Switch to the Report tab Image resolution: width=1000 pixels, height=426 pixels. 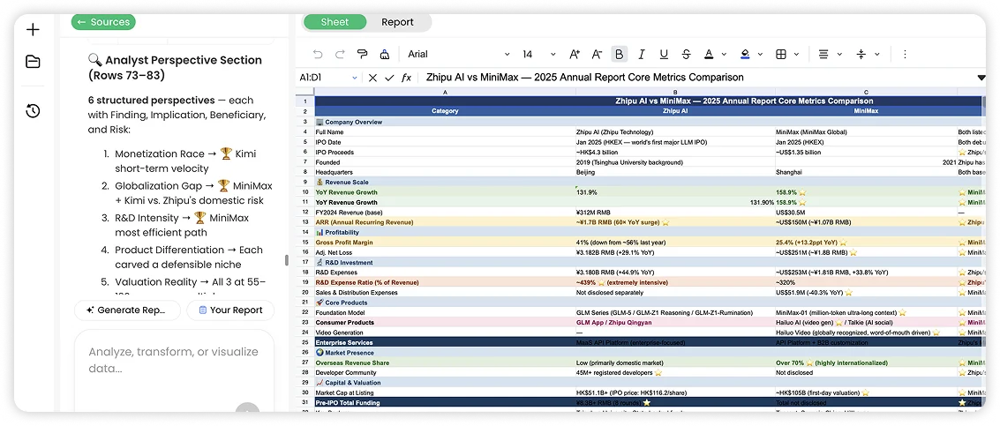pyautogui.click(x=397, y=22)
